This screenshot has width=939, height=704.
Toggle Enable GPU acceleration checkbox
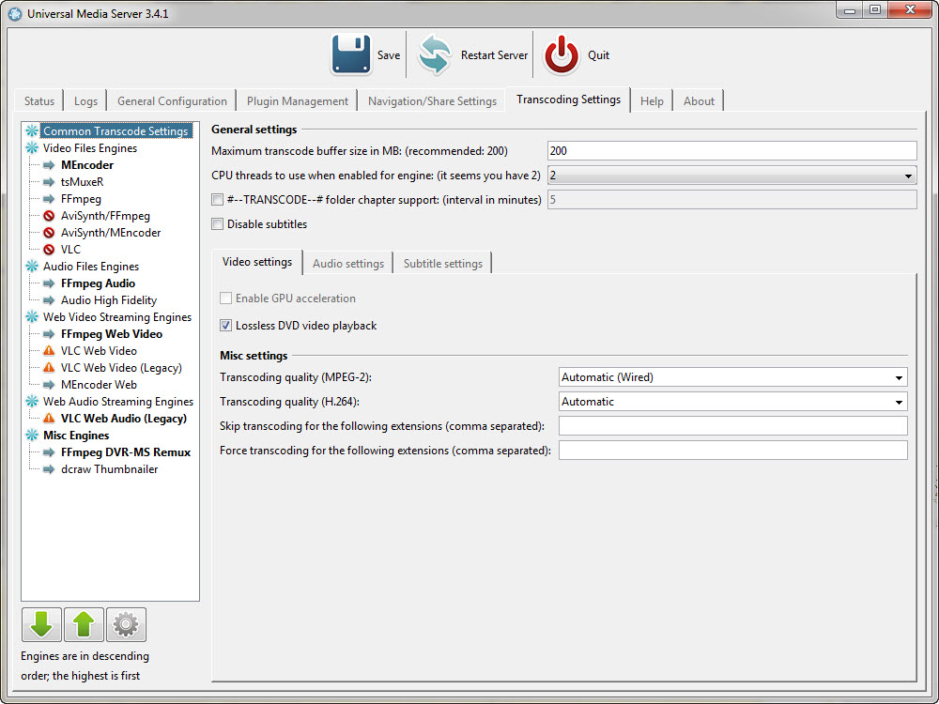click(x=225, y=298)
